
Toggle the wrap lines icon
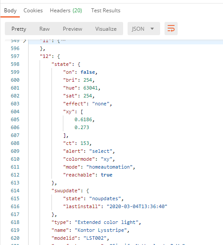[171, 29]
